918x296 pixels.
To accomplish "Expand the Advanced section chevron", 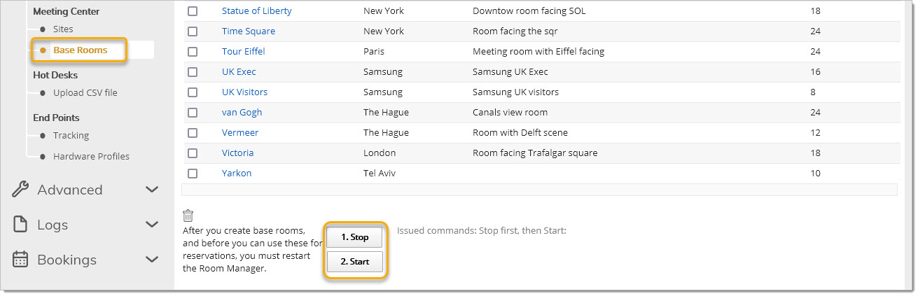I will click(152, 190).
